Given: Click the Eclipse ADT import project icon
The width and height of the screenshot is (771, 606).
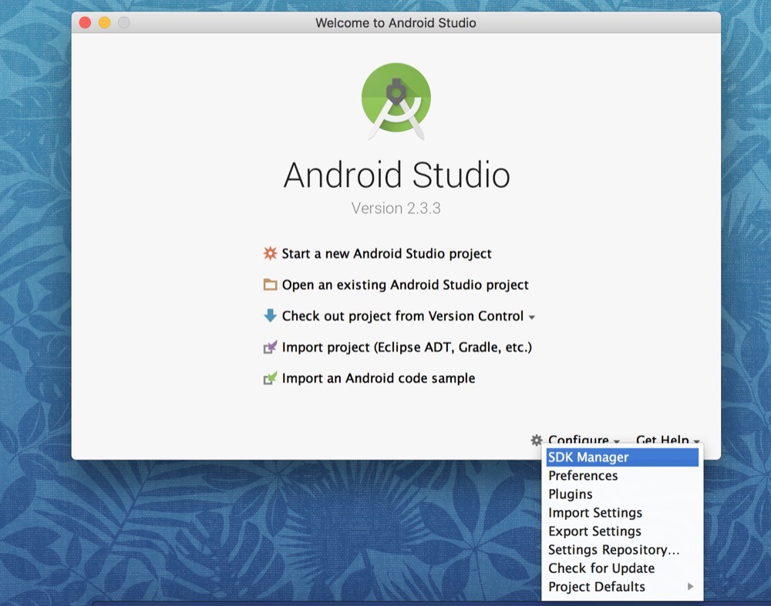Looking at the screenshot, I should (271, 347).
